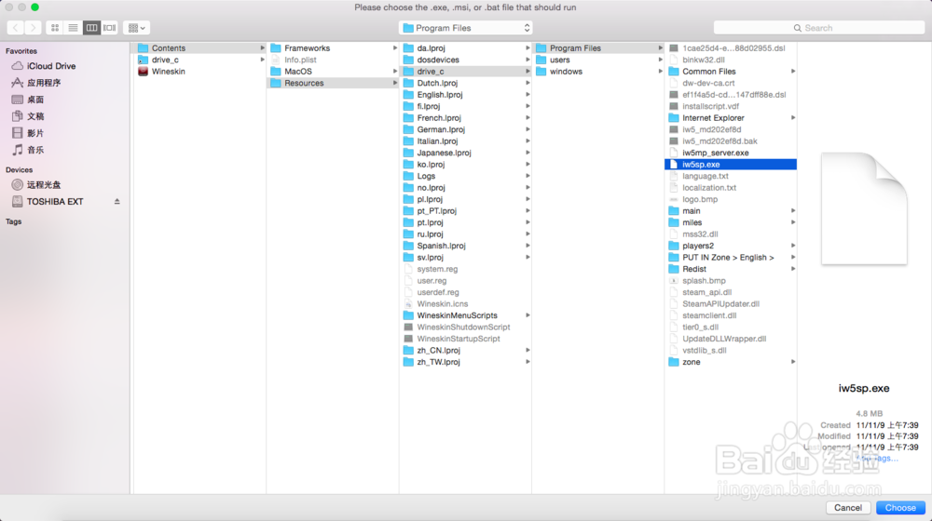932x521 pixels.
Task: Open the Program Files path popup
Action: [x=465, y=28]
